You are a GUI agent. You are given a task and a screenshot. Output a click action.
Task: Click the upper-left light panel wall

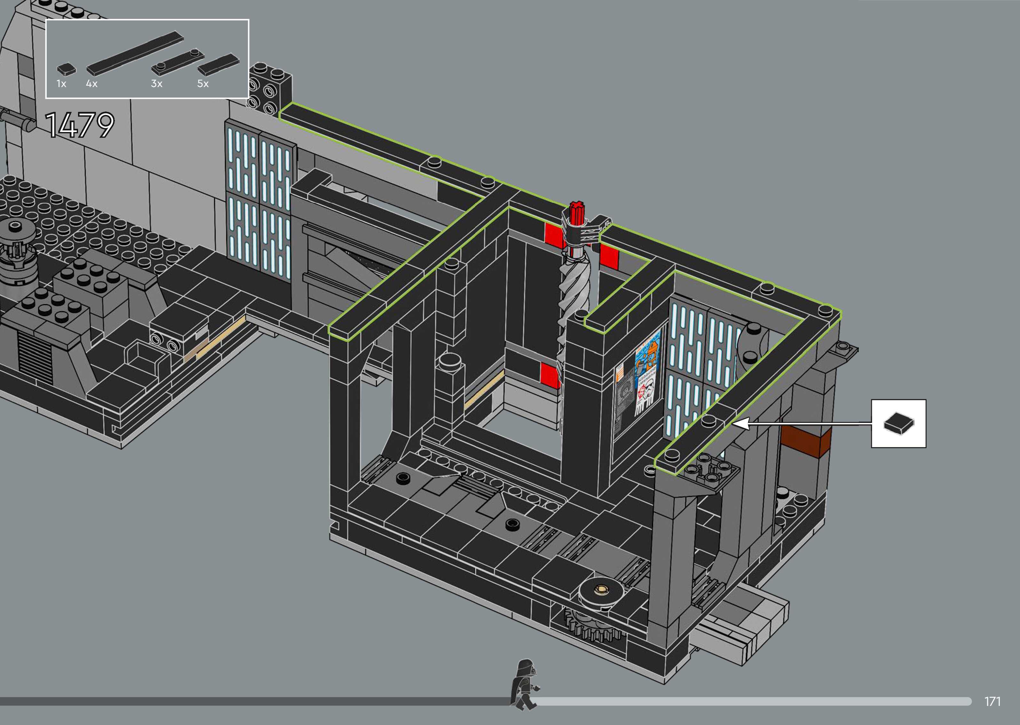[259, 196]
